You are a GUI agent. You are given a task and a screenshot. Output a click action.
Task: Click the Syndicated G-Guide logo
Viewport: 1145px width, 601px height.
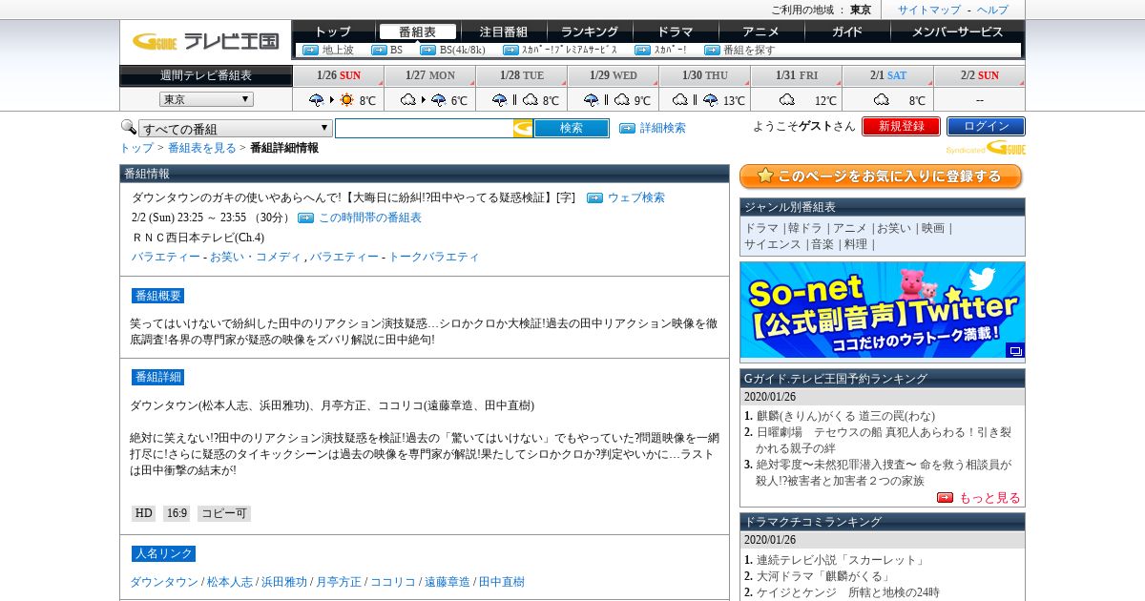[986, 148]
